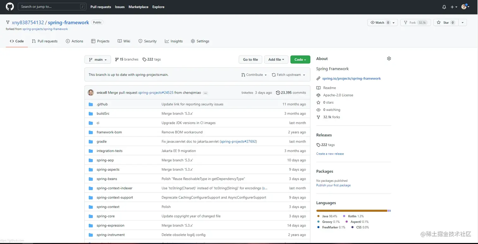Open the upstream spring-projects/spring-framework link
This screenshot has height=244, width=478.
45,29
